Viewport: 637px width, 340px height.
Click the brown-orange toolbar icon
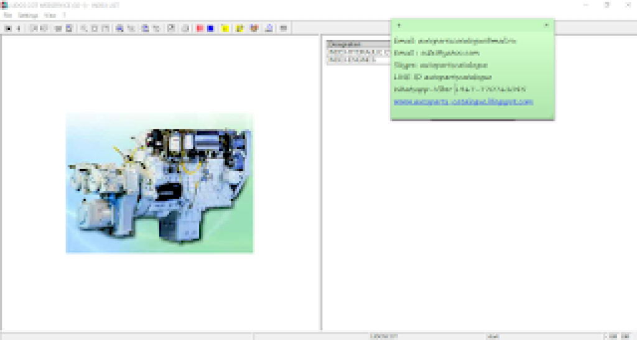pyautogui.click(x=254, y=29)
